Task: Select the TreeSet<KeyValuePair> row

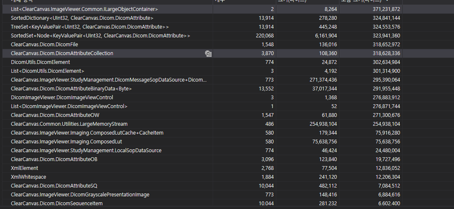Action: pos(90,27)
